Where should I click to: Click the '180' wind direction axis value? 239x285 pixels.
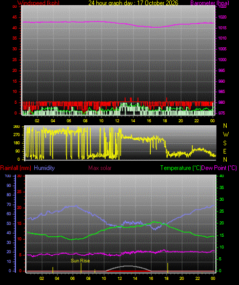click(16, 143)
